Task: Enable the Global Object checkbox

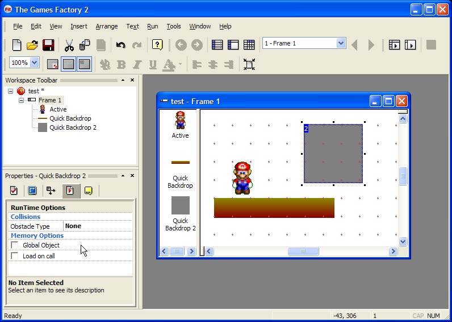Action: pyautogui.click(x=14, y=245)
